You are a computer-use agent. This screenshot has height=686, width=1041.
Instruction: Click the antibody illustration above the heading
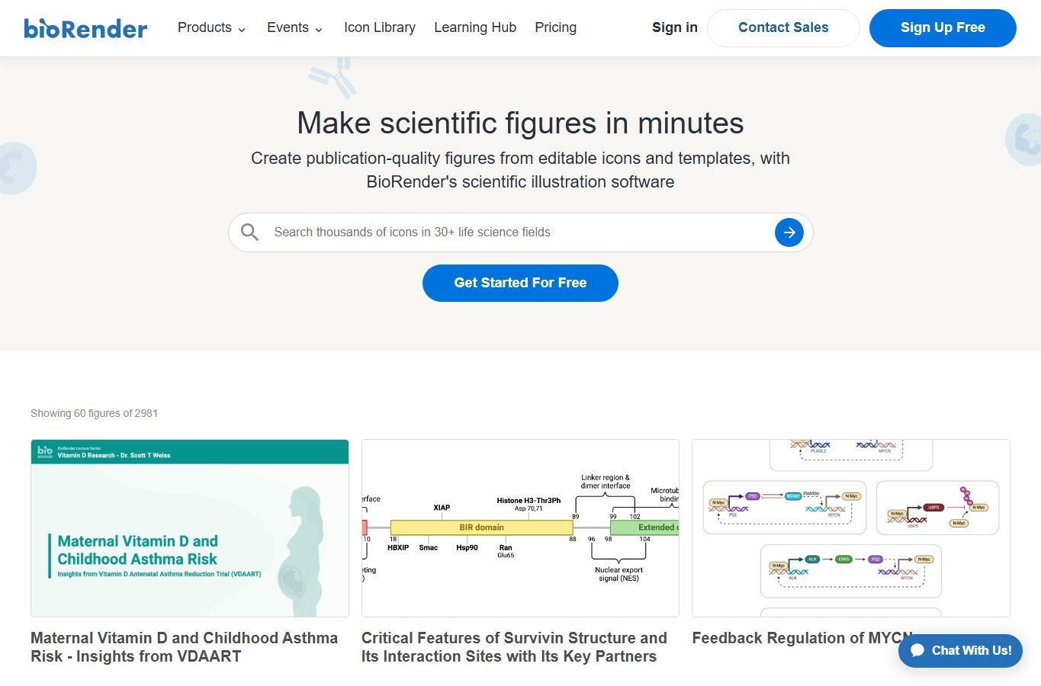pyautogui.click(x=333, y=77)
